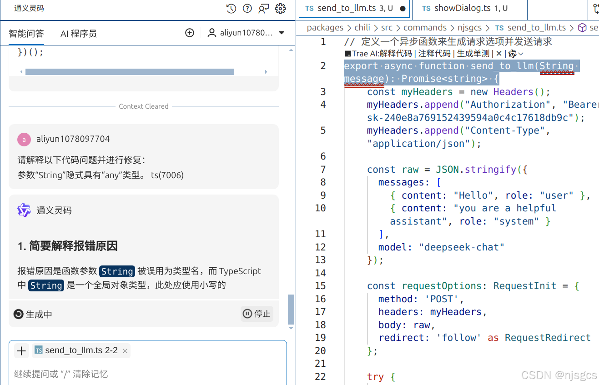The image size is (599, 385).
Task: Click the 生成中 spinner icon
Action: [18, 314]
